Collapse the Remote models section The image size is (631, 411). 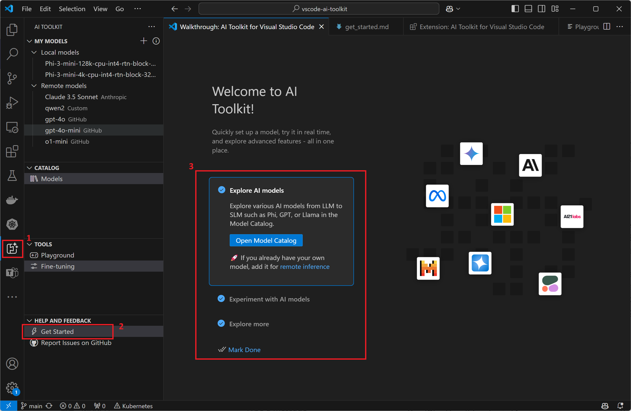34,86
